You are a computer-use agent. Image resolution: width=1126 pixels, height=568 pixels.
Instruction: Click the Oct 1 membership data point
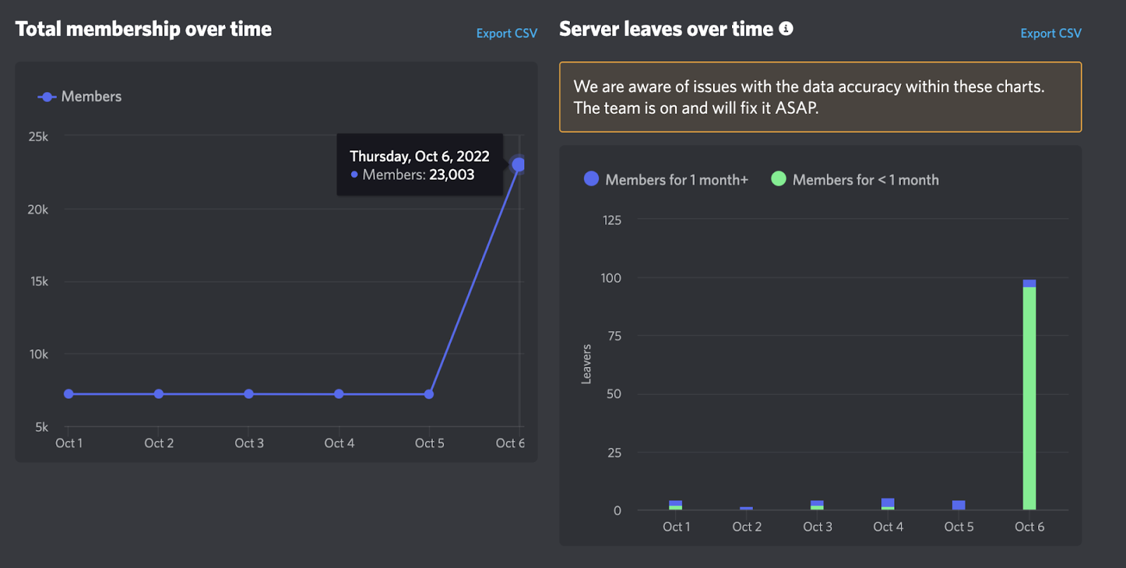(x=68, y=394)
